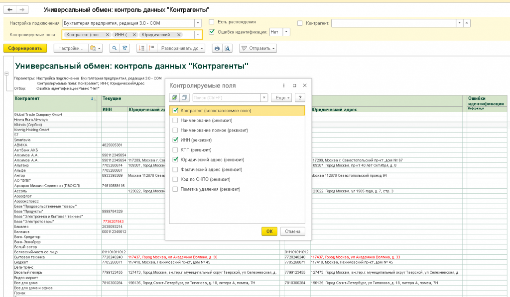
Task: Open the dialog's three-dot menu icon
Action: 283,85
